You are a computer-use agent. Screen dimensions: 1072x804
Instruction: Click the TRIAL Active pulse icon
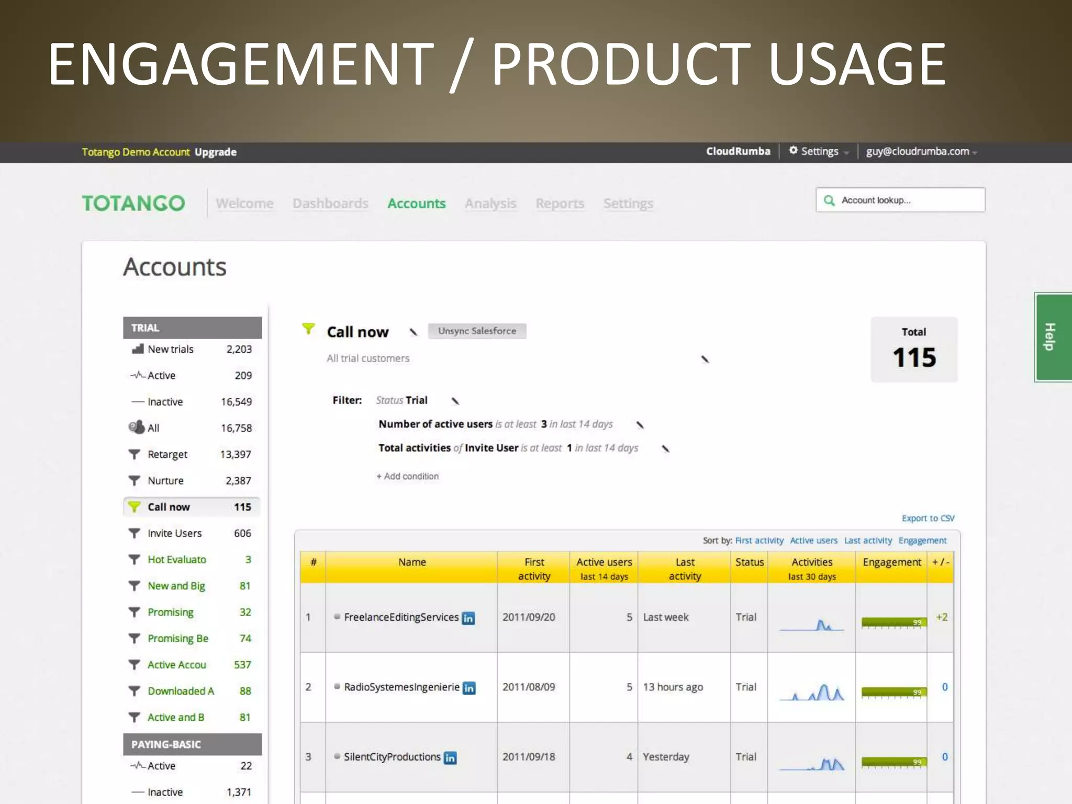point(138,375)
